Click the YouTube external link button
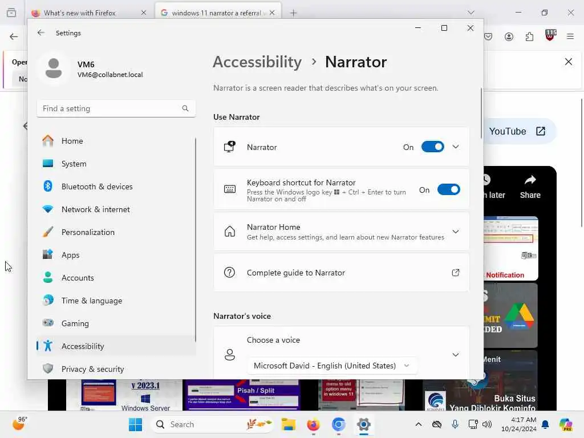This screenshot has height=438, width=584. (517, 131)
